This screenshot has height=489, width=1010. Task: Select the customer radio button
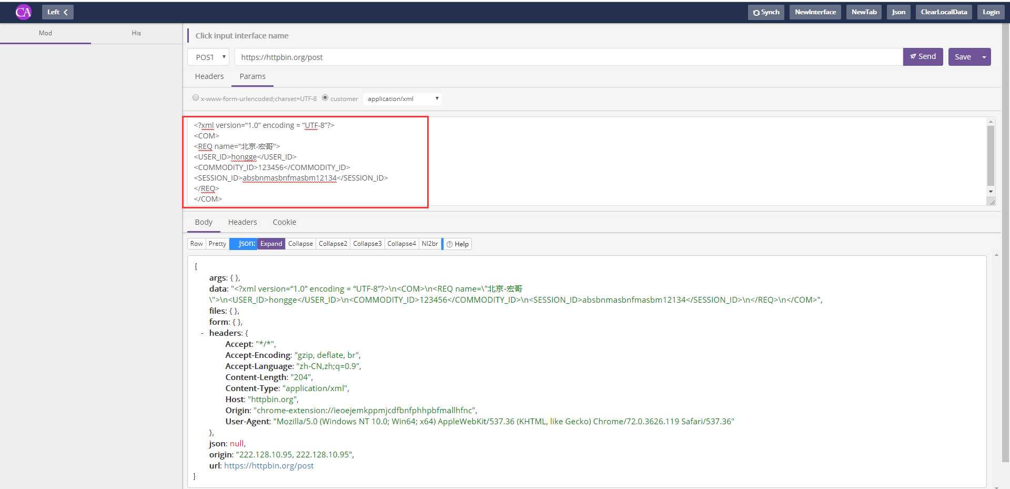tap(325, 98)
